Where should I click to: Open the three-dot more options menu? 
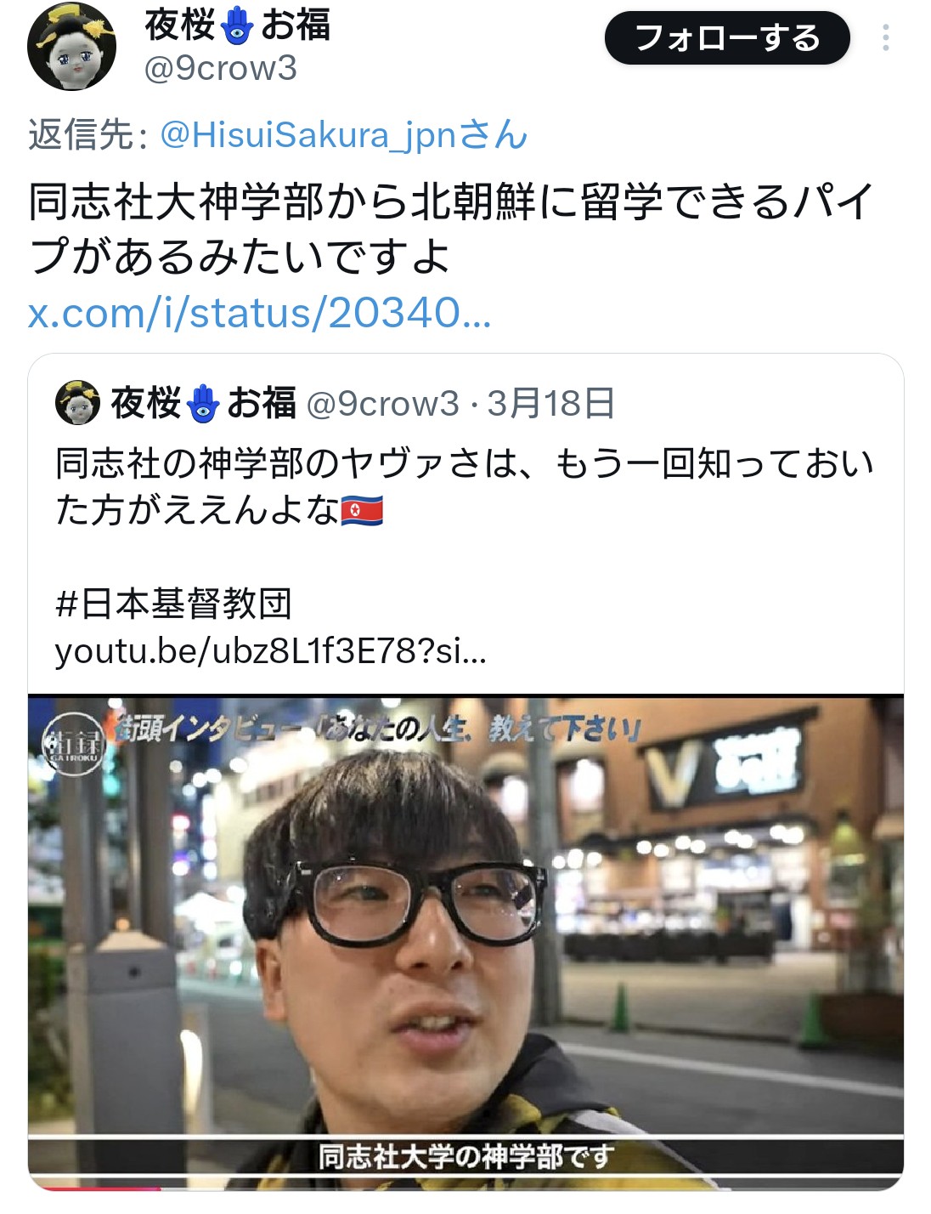pos(886,38)
